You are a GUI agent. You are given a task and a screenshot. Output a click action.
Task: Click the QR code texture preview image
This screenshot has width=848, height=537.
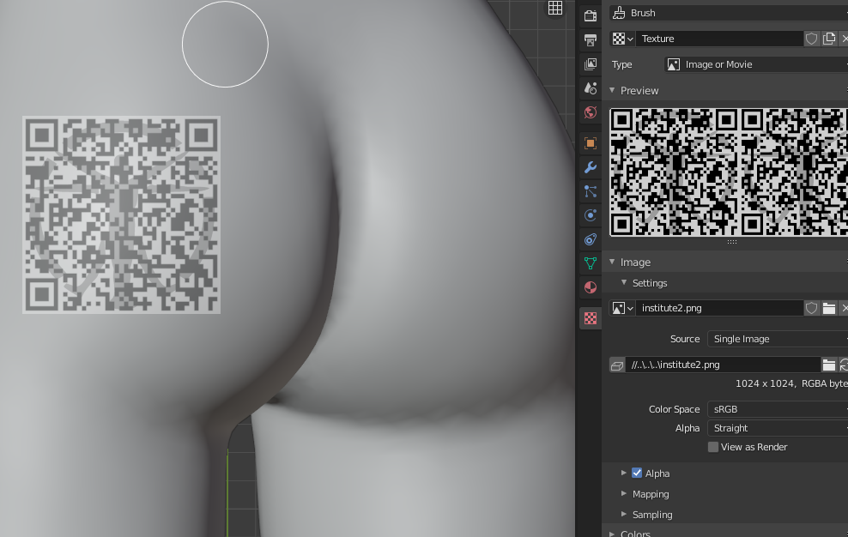[729, 172]
